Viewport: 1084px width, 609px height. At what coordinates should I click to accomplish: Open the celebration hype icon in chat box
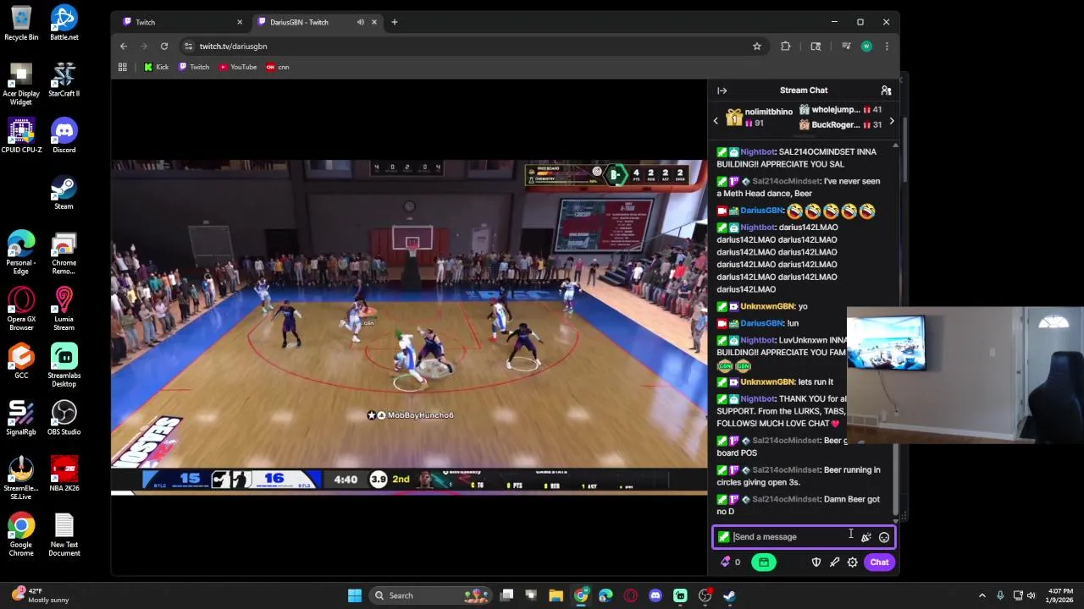point(866,537)
